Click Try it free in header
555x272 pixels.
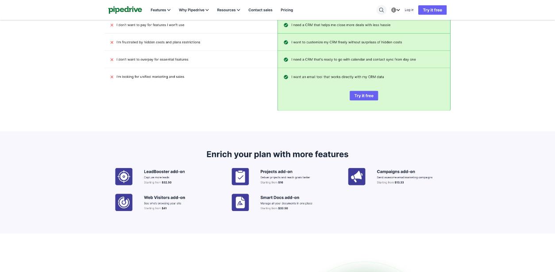click(432, 10)
